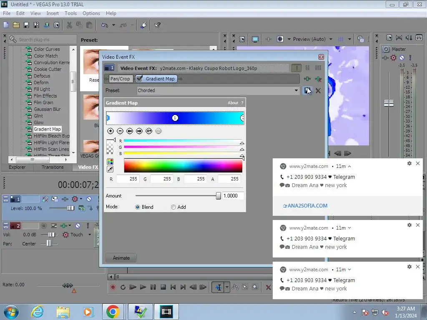The height and width of the screenshot is (320, 427).
Task: Close the Video Event FX dialog
Action: point(322,57)
